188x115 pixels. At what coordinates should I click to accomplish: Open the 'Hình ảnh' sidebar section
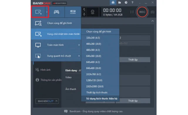coord(43,70)
